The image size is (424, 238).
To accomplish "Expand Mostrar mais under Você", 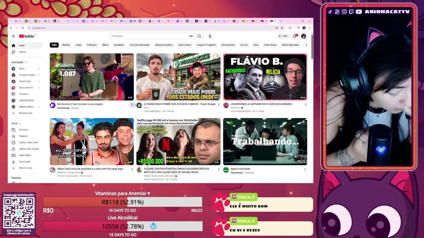I will point(26,168).
